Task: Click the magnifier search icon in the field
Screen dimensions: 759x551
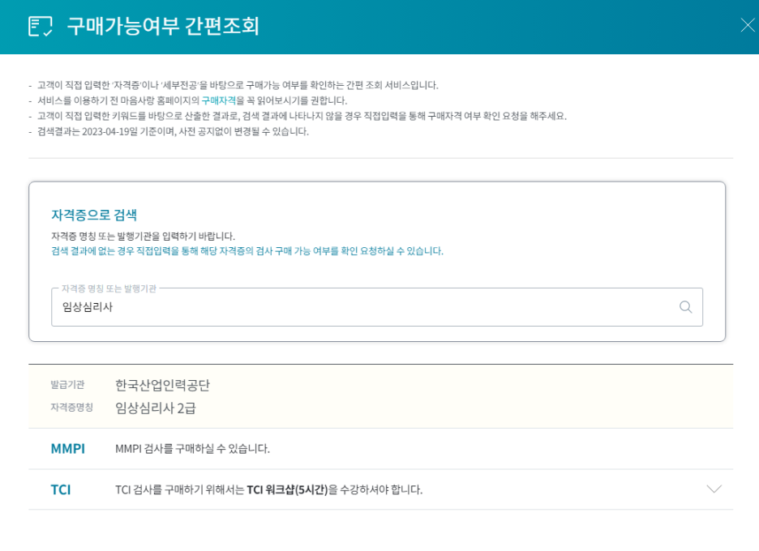Action: click(x=685, y=307)
